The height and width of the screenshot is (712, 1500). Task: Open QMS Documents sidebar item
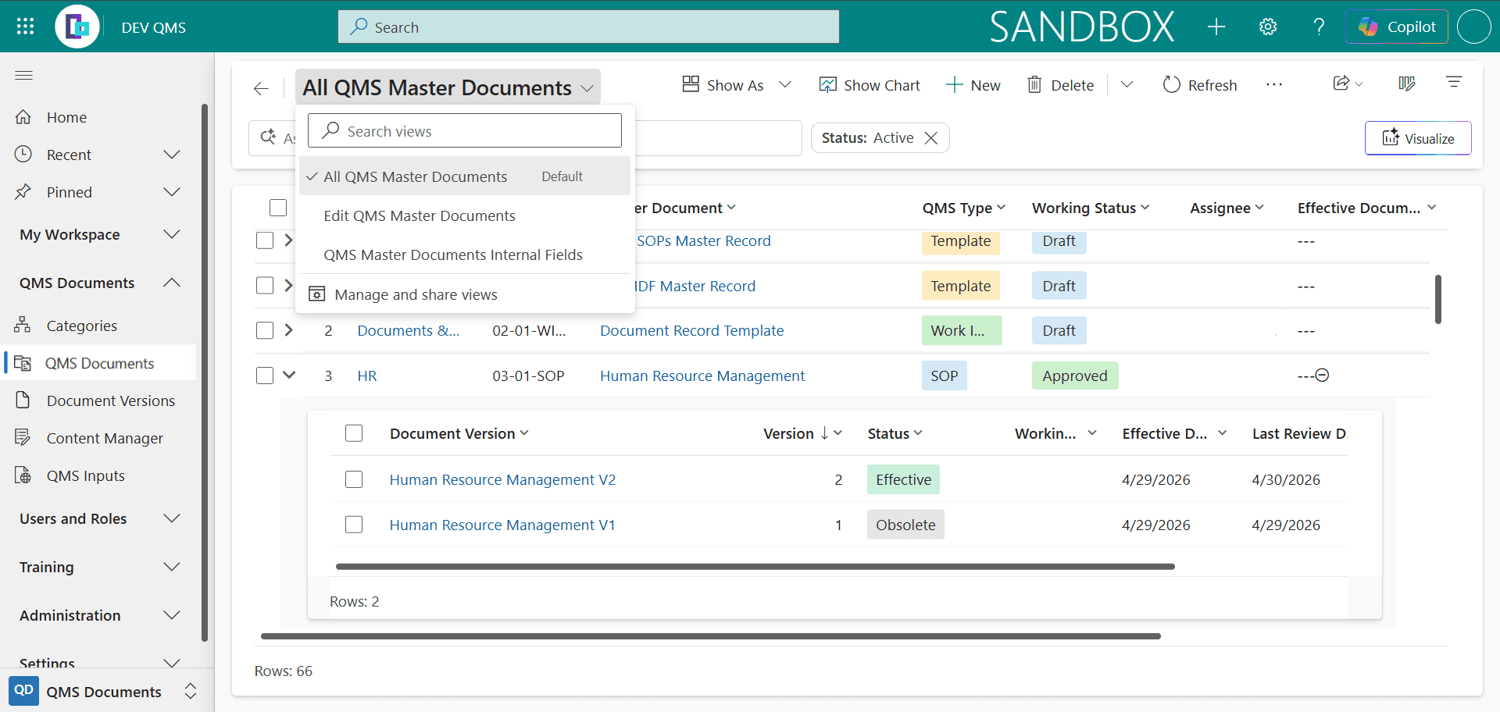(100, 363)
